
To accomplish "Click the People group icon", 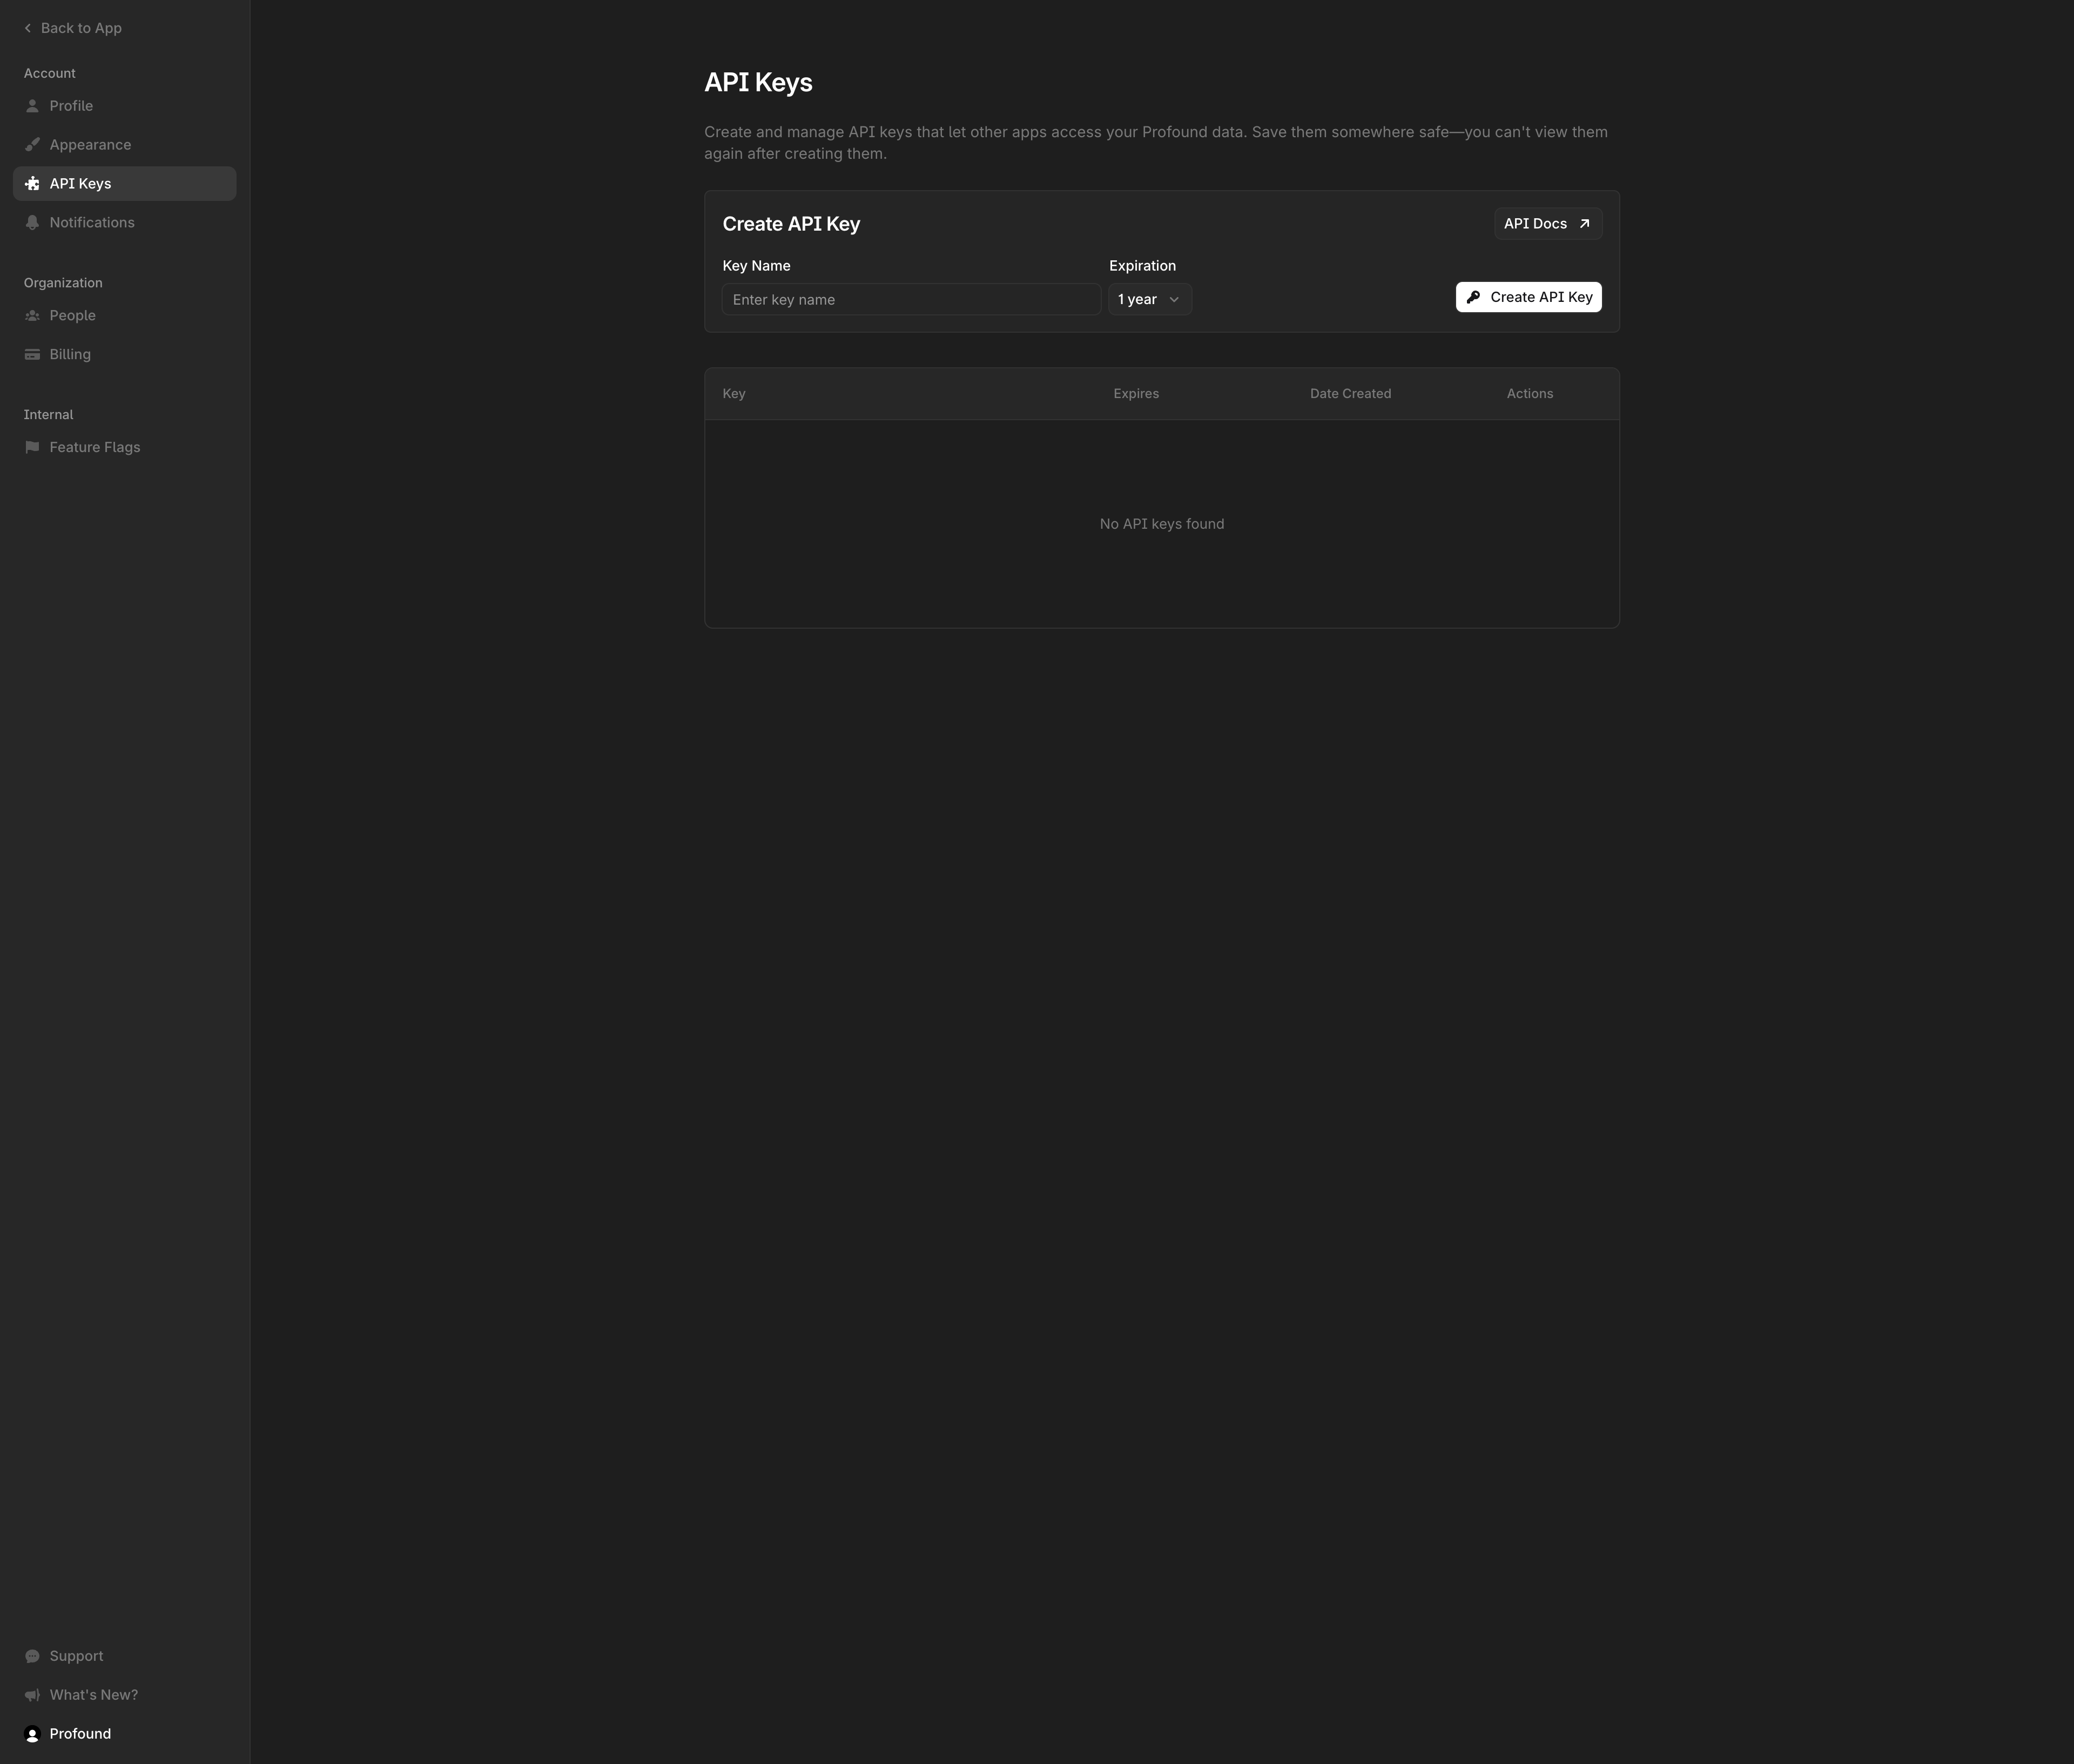I will coord(33,315).
